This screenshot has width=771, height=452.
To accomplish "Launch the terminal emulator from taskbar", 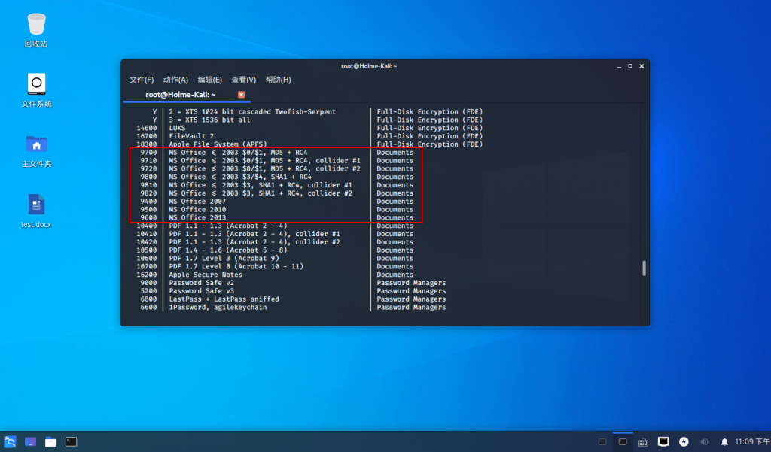I will [72, 441].
